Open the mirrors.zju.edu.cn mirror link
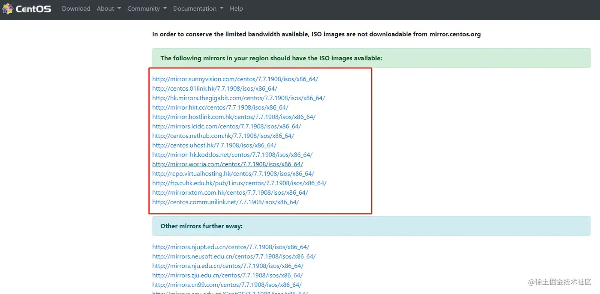Viewport: 600px width, 294px height. [x=228, y=275]
